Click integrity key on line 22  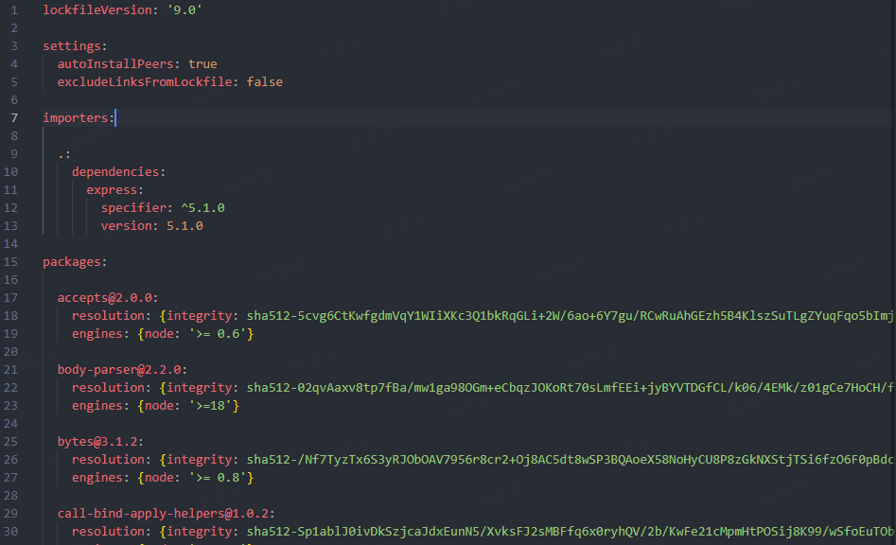pyautogui.click(x=199, y=388)
